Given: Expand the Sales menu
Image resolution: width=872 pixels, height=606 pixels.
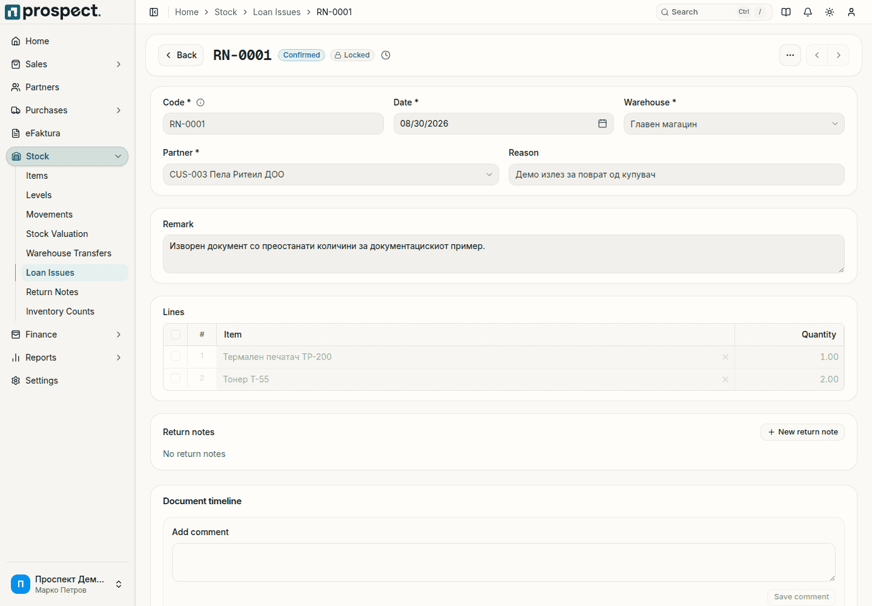Looking at the screenshot, I should (x=67, y=64).
